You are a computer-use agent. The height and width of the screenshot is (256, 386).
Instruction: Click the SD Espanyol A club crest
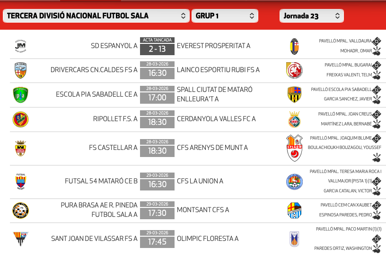(x=20, y=46)
